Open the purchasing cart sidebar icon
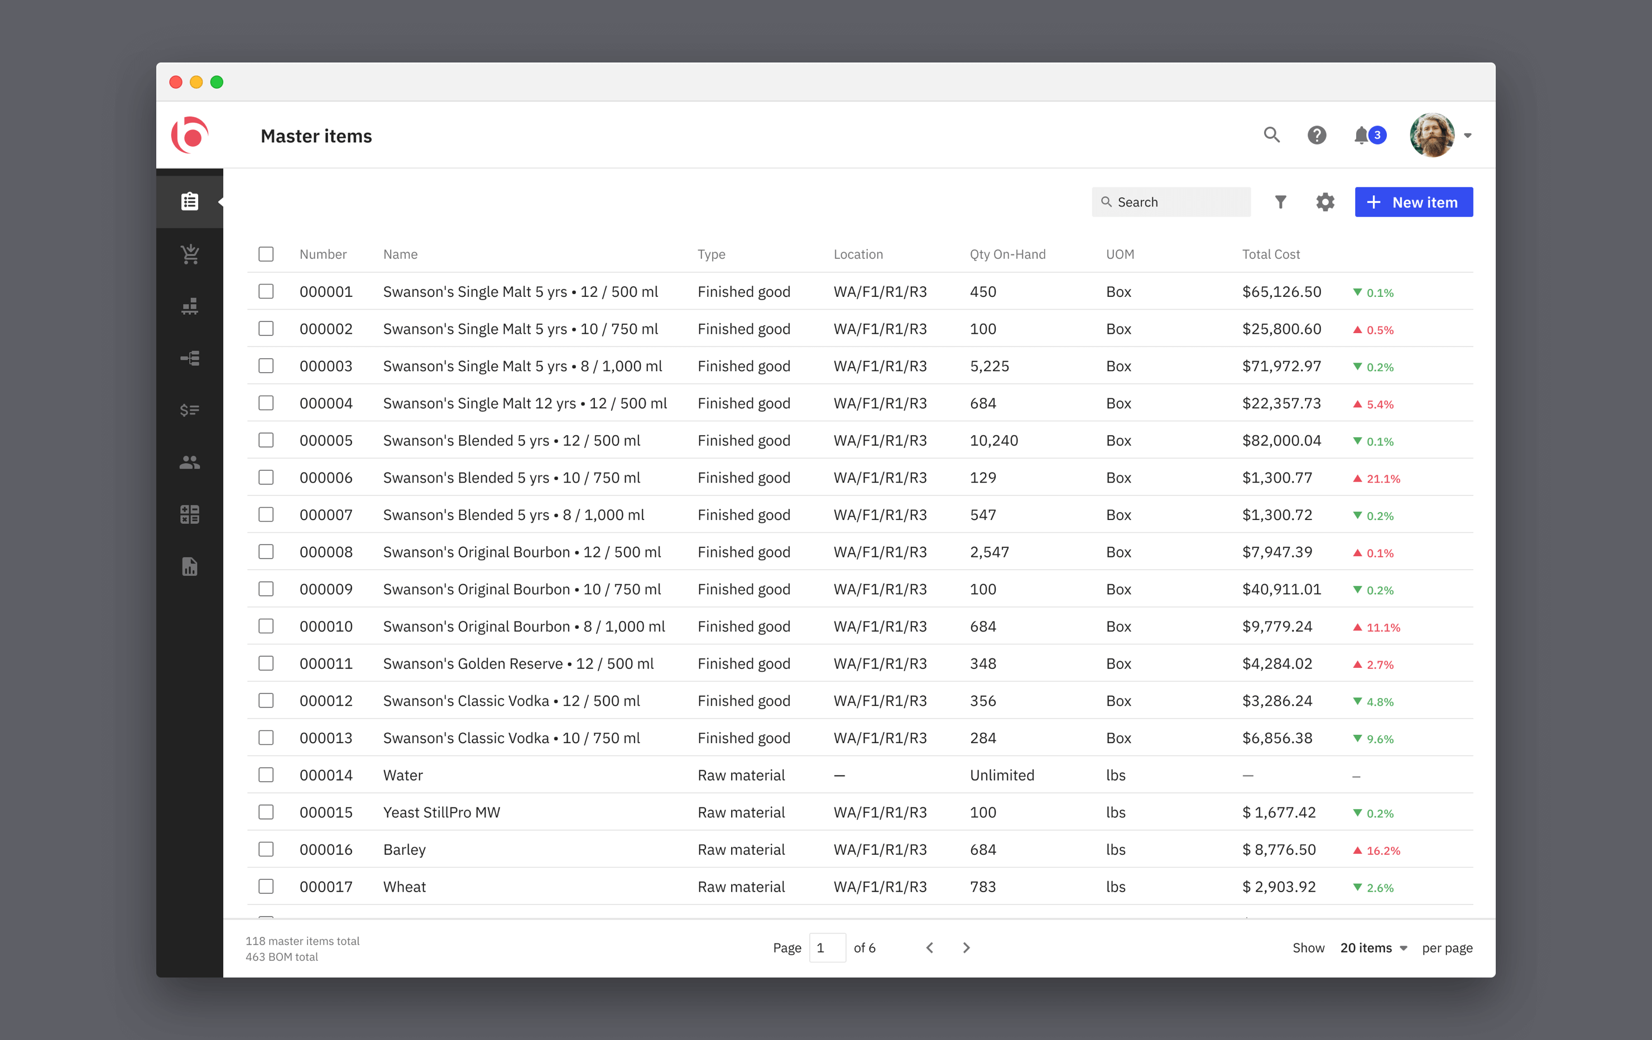 coord(189,254)
